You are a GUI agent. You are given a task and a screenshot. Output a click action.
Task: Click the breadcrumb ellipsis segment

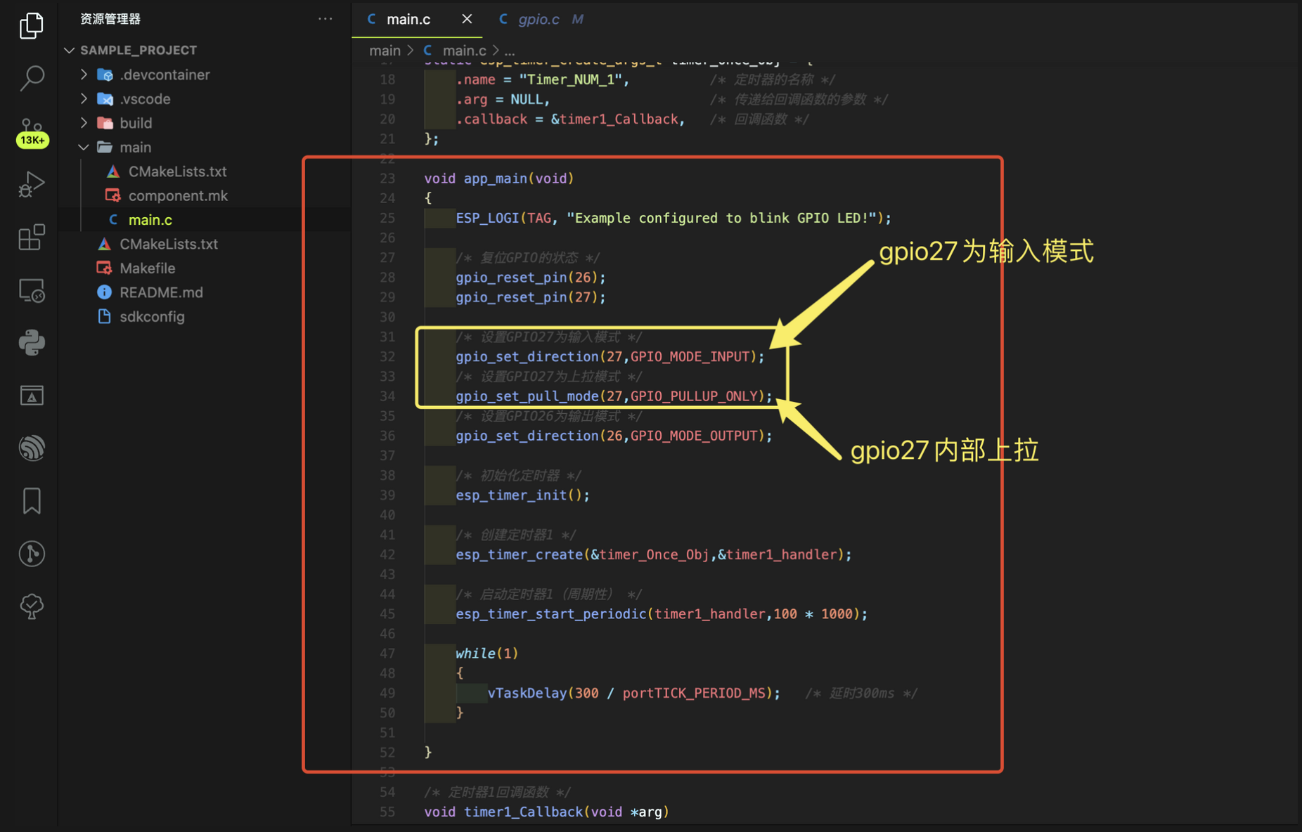[x=510, y=51]
